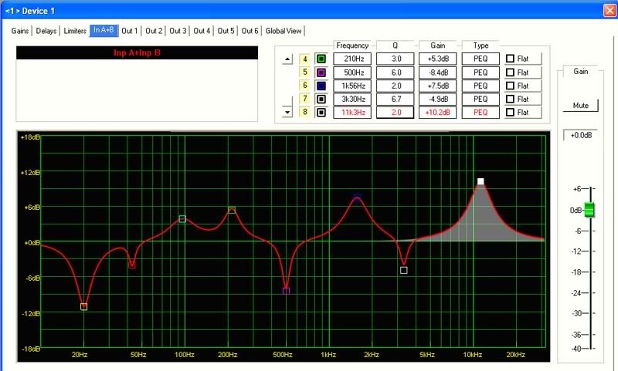The width and height of the screenshot is (618, 371).
Task: Select the purple band 5 color icon
Action: [321, 73]
